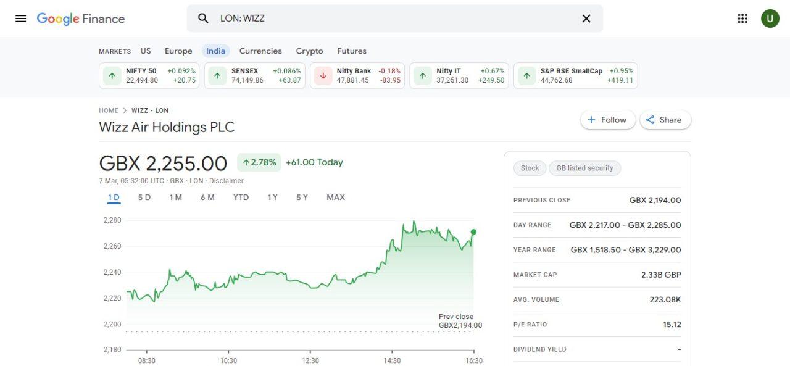Follow Wizz Air Holdings stock
This screenshot has width=790, height=366.
click(x=607, y=120)
